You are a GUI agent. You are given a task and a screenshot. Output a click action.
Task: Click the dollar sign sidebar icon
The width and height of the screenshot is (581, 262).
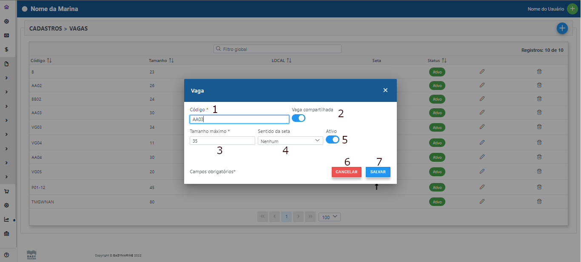coord(6,49)
